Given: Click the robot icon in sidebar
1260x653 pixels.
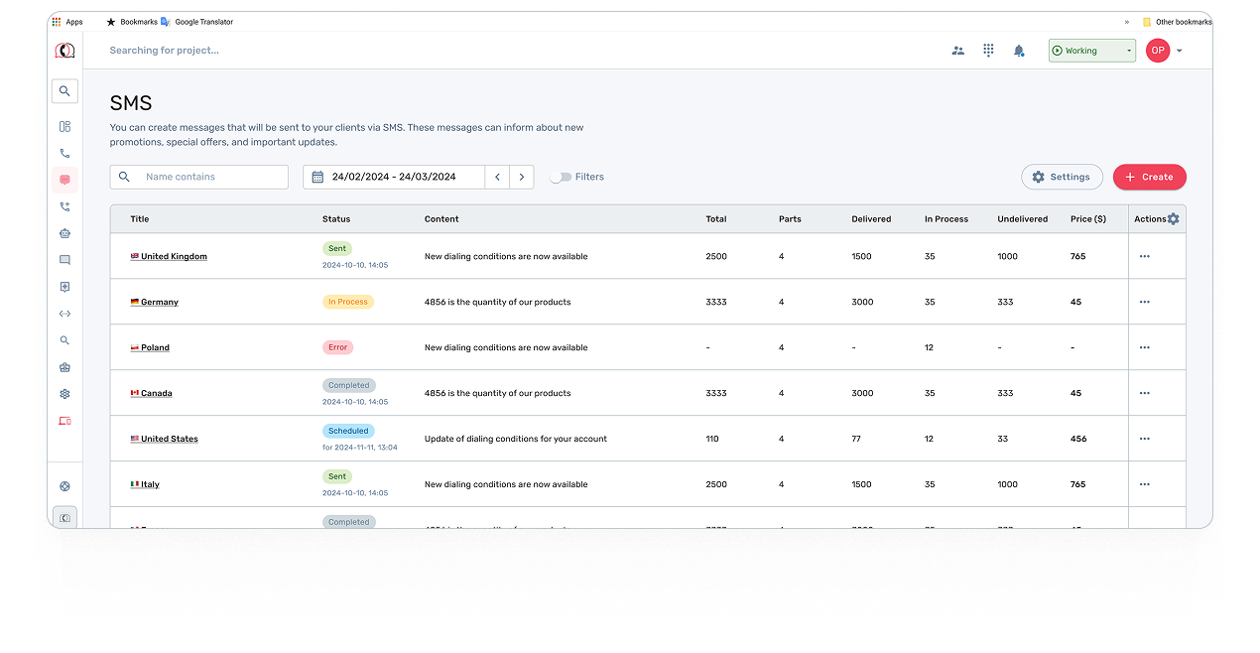Looking at the screenshot, I should 64,234.
